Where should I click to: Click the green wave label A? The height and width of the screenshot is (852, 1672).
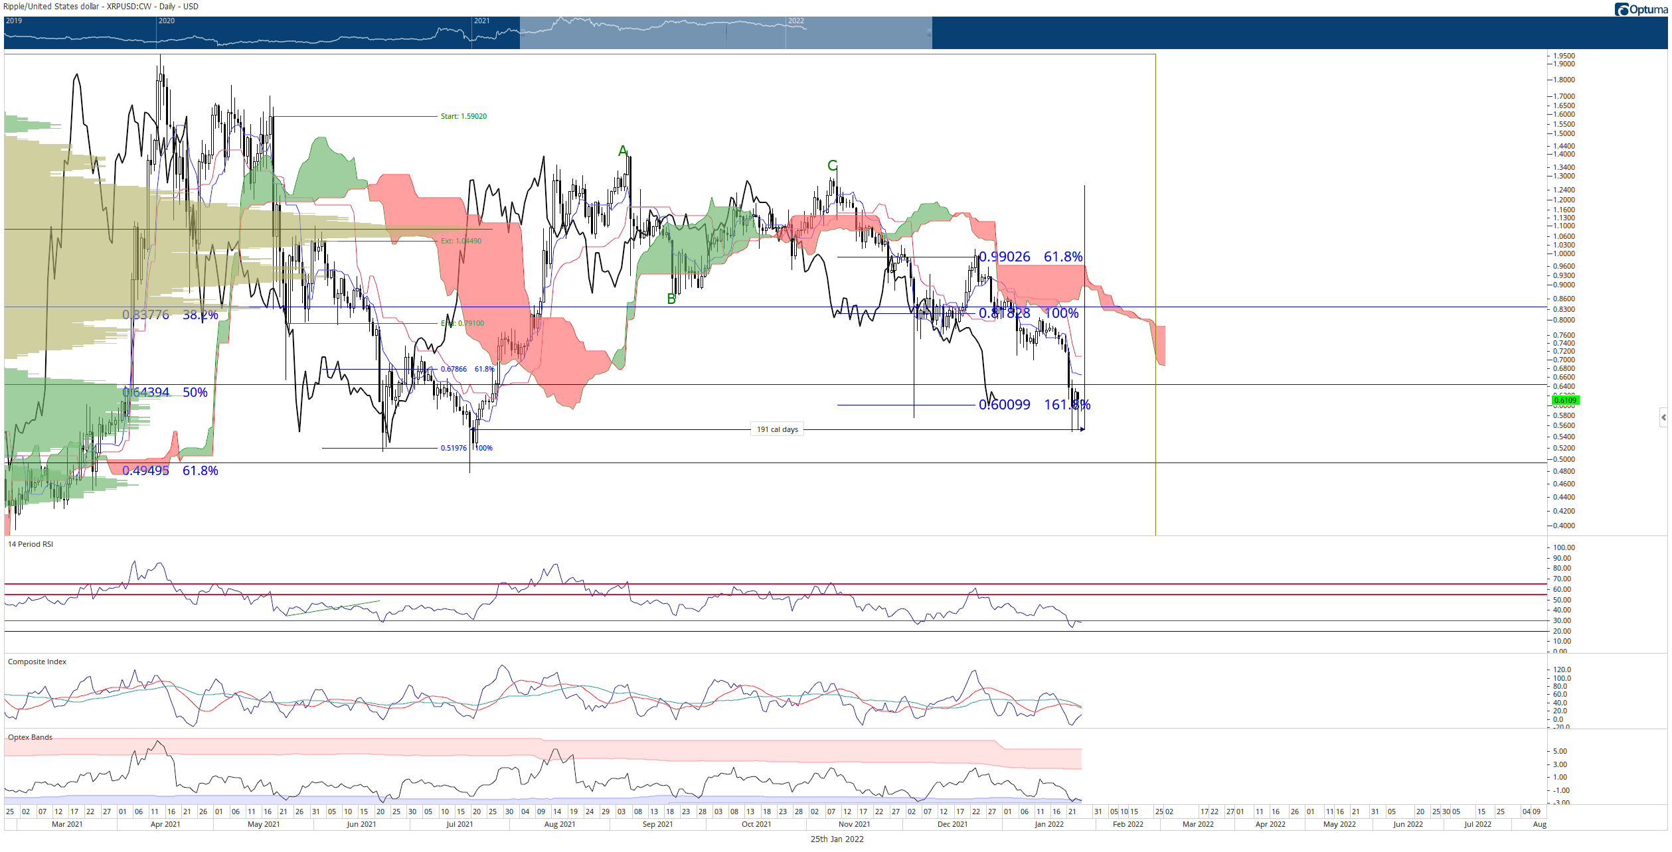(623, 151)
